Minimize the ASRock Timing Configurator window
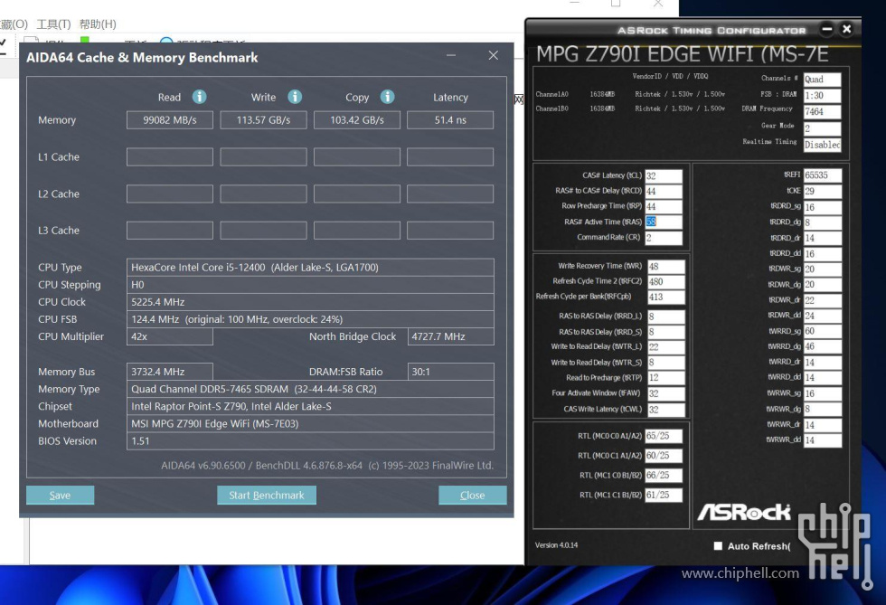Screen dimensions: 886x605 tap(826, 29)
